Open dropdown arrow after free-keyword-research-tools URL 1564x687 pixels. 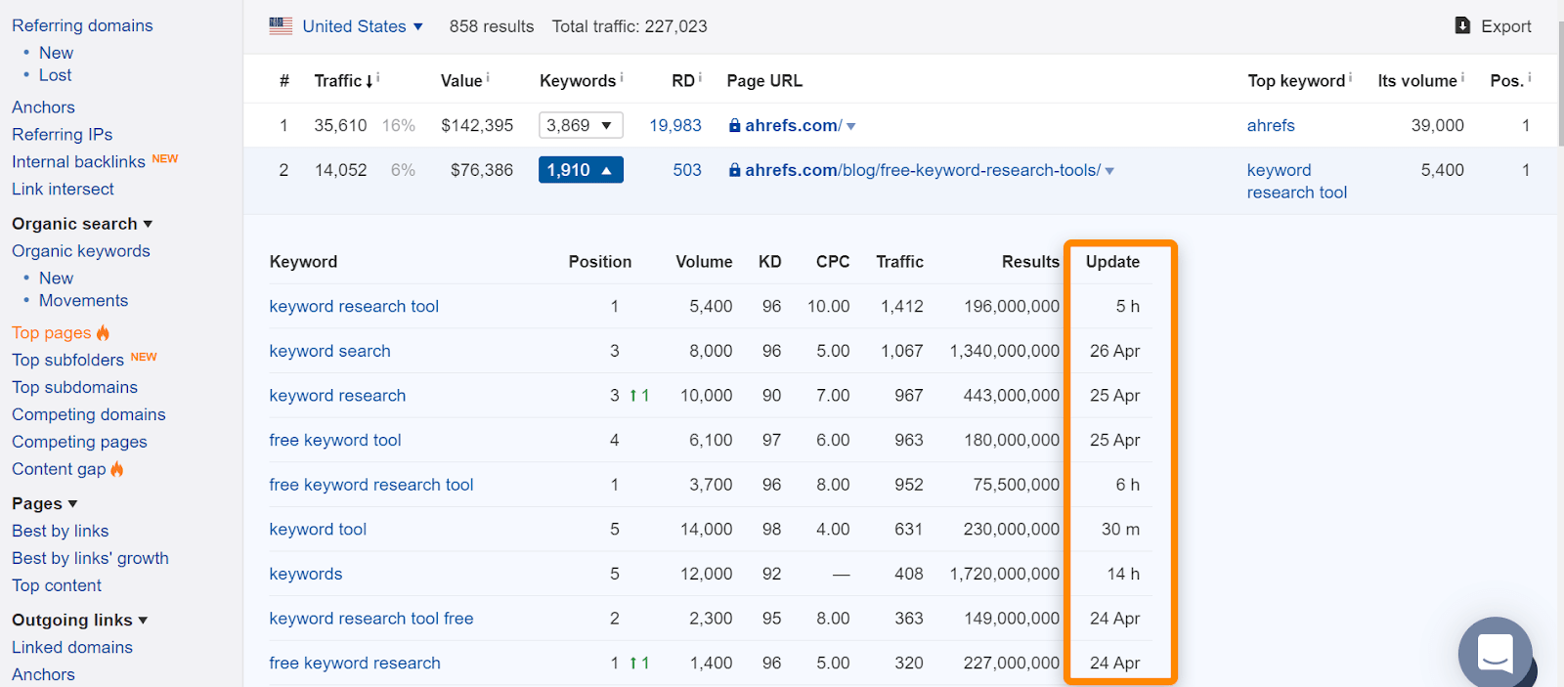[1109, 171]
